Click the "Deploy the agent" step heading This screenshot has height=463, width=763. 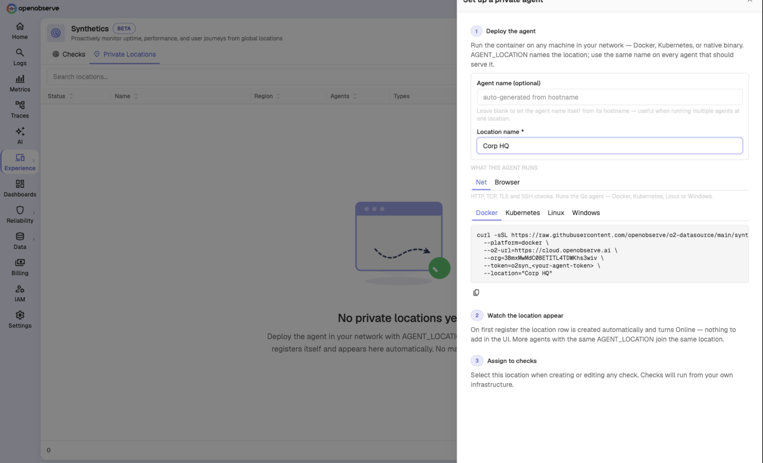point(511,31)
